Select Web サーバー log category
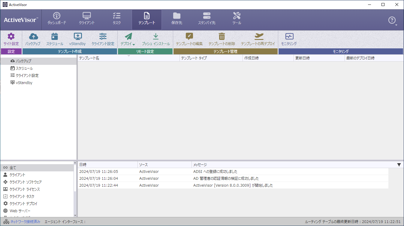The height and width of the screenshot is (226, 404). 37,211
